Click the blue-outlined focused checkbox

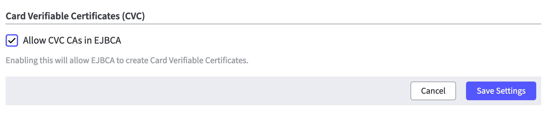point(12,40)
